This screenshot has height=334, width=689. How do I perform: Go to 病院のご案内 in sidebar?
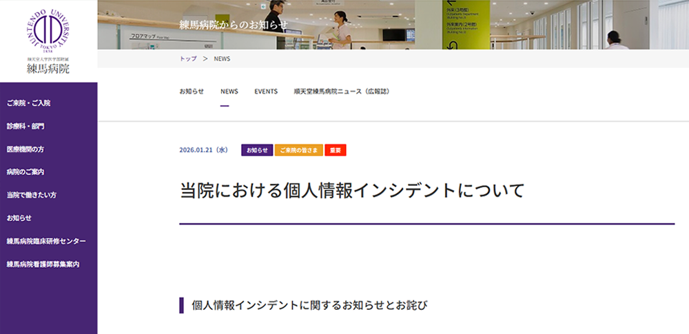point(25,172)
